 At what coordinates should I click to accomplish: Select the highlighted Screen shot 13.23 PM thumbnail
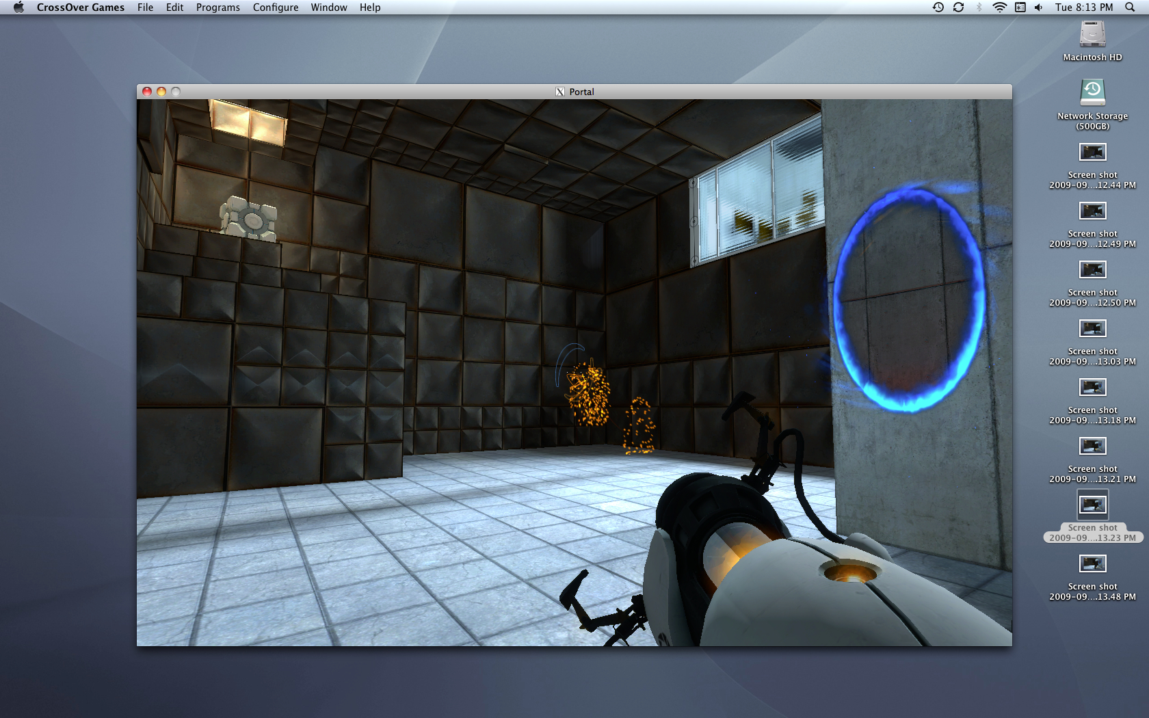(x=1092, y=505)
